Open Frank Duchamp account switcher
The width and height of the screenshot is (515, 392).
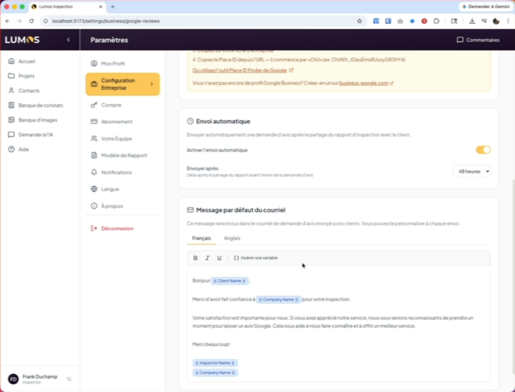click(x=40, y=379)
